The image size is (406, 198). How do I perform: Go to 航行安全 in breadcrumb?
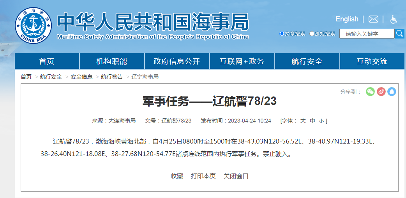tap(51, 77)
